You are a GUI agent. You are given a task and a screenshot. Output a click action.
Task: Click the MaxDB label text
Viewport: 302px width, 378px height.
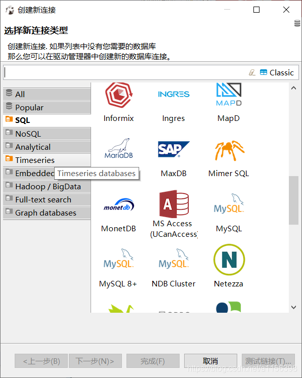(174, 174)
